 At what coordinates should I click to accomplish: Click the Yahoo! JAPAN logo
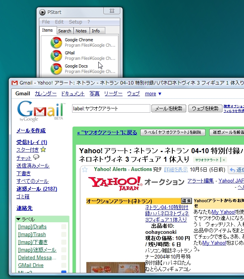(x=115, y=183)
